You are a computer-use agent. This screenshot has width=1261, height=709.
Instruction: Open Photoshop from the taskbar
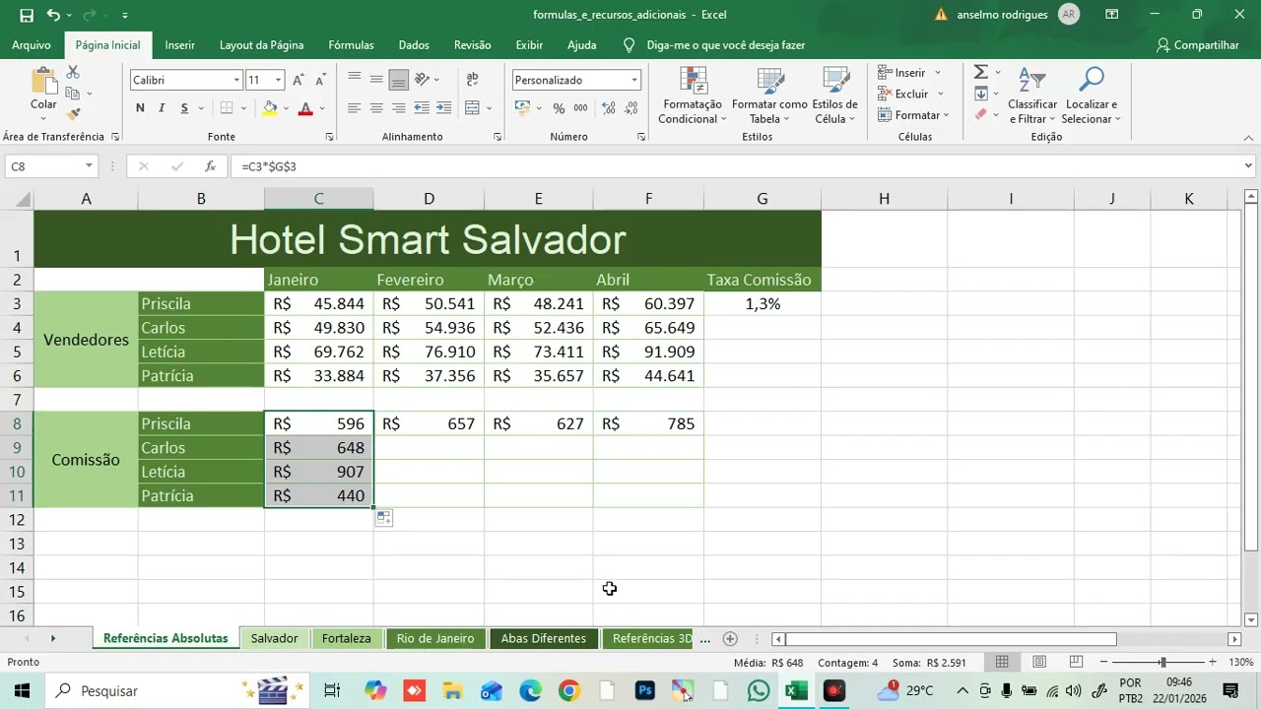point(644,690)
